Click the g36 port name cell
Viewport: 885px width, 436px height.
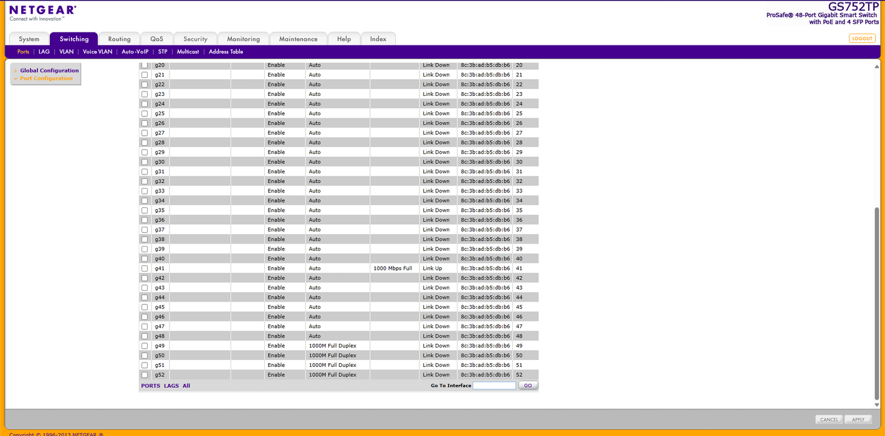coord(160,220)
